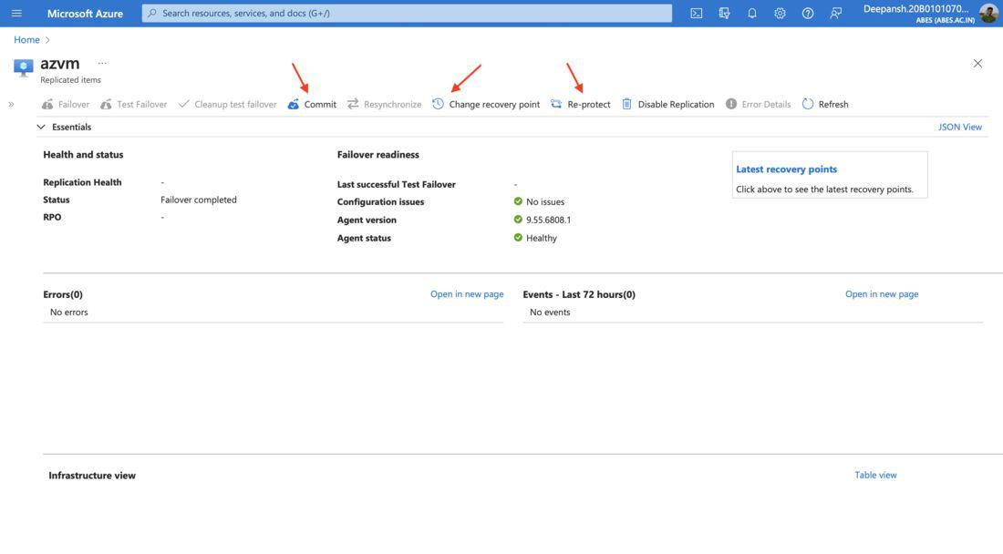Click the Resynchronize command
The image size is (1003, 554).
pos(385,104)
